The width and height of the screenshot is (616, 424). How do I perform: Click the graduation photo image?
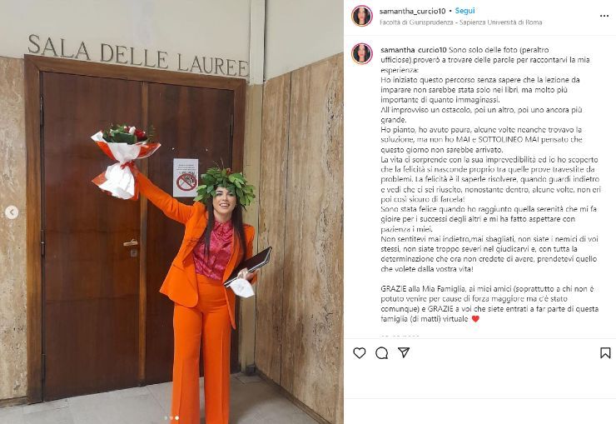171,212
